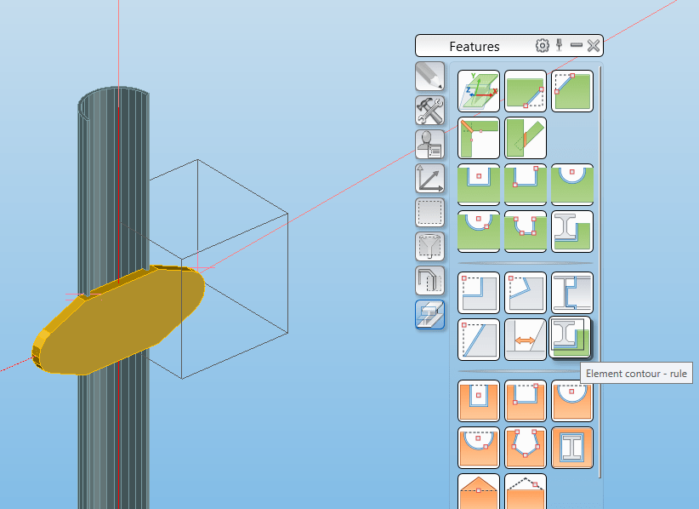
Task: Click the user configuration sidebar icon
Action: [430, 145]
